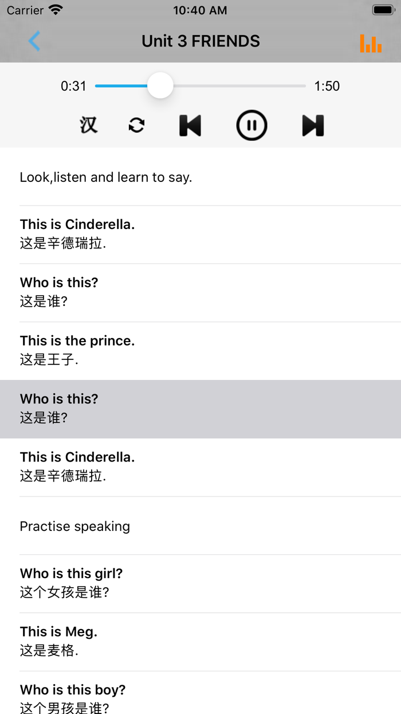Jump to "Who is this boy?" line
Screen dimensions: 401x714
200,698
